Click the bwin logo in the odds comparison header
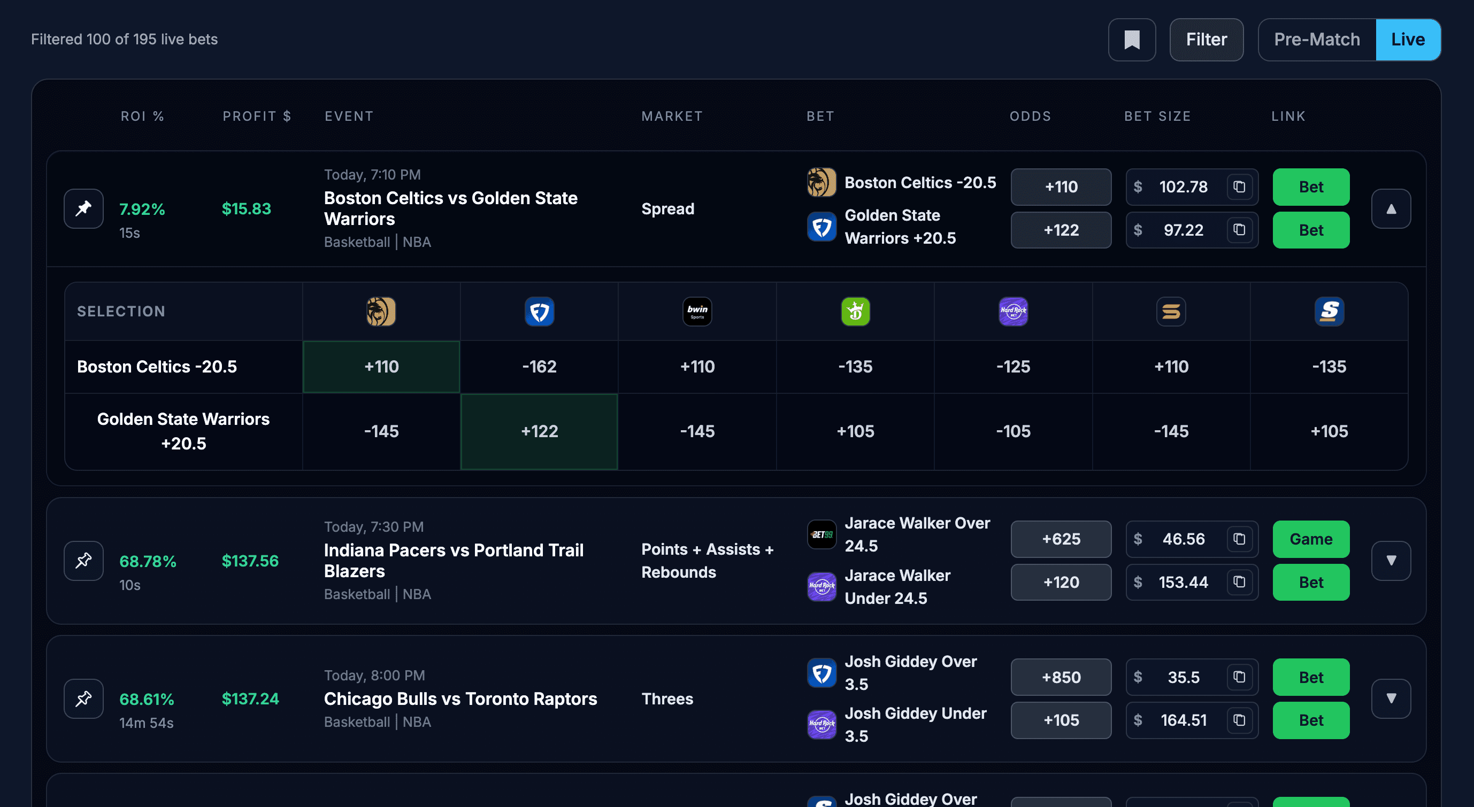This screenshot has width=1474, height=807. [697, 311]
